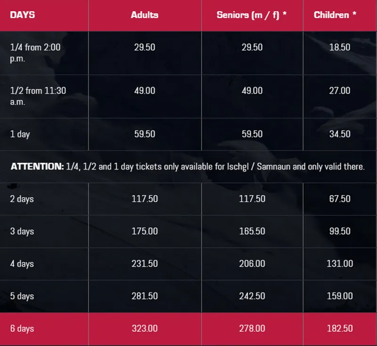The width and height of the screenshot is (377, 346).
Task: Select the 1 day row label
Action: point(20,134)
